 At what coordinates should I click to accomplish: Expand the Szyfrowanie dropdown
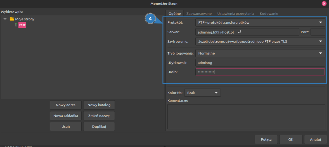coord(260,41)
